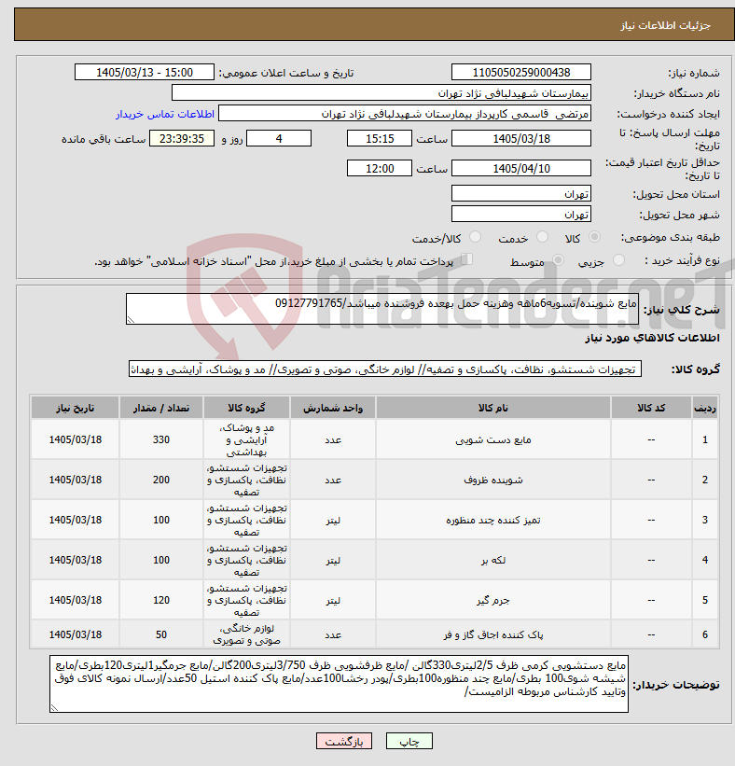Click the price validity date 1405/04/10

click(x=521, y=169)
